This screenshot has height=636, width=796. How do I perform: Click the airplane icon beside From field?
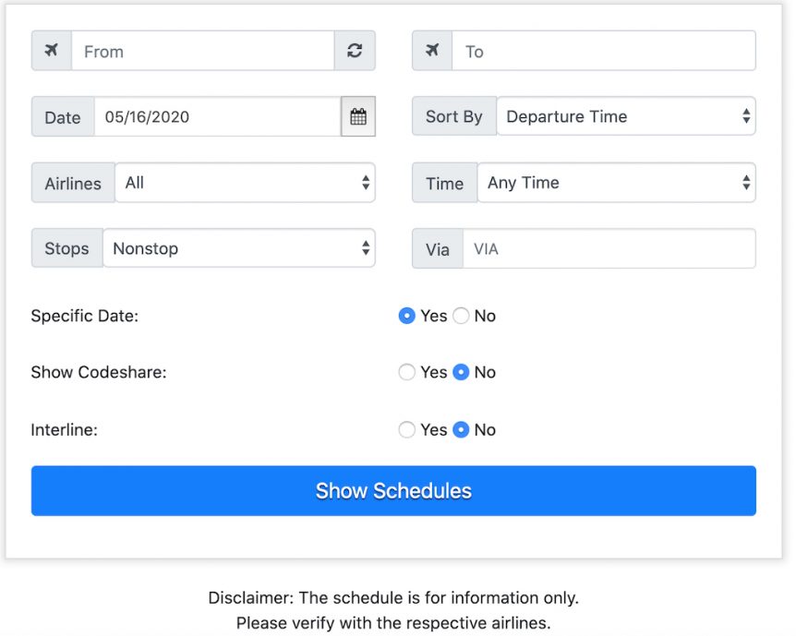(x=52, y=50)
